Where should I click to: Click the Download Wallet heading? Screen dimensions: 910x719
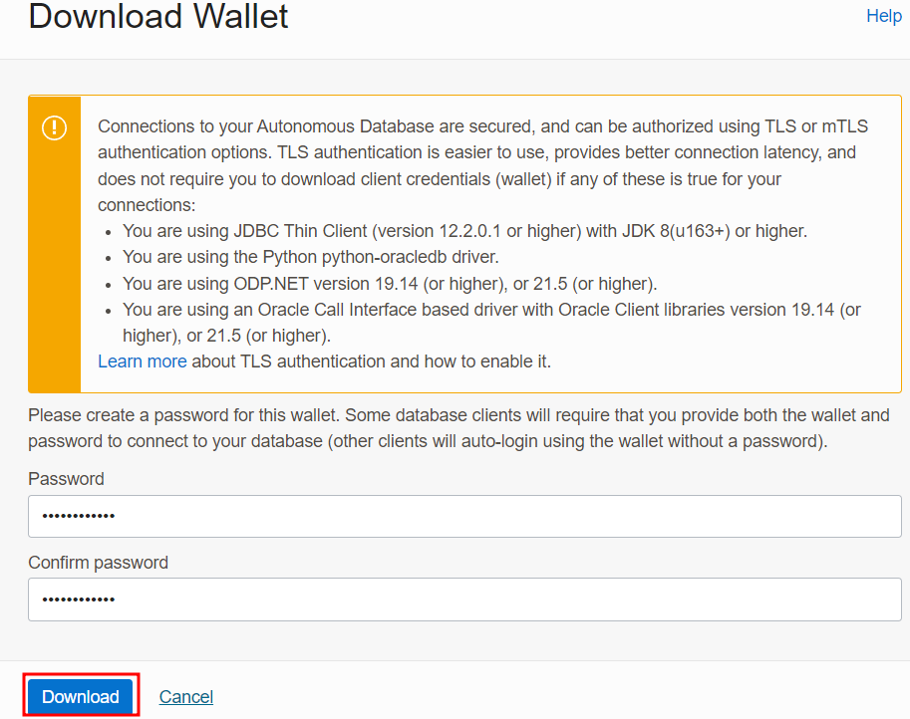pyautogui.click(x=157, y=16)
